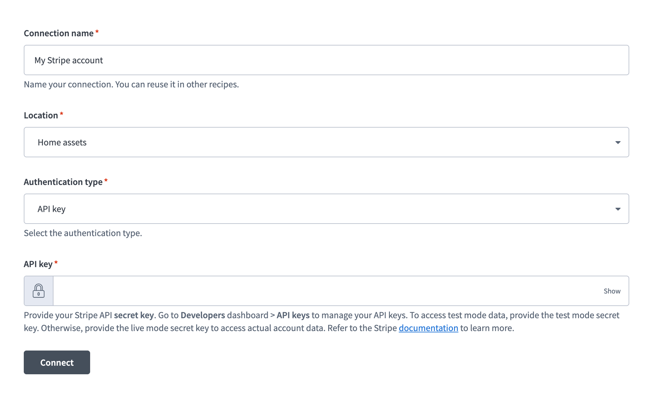The height and width of the screenshot is (399, 655).
Task: Focus the My Stripe account text field
Action: click(326, 60)
